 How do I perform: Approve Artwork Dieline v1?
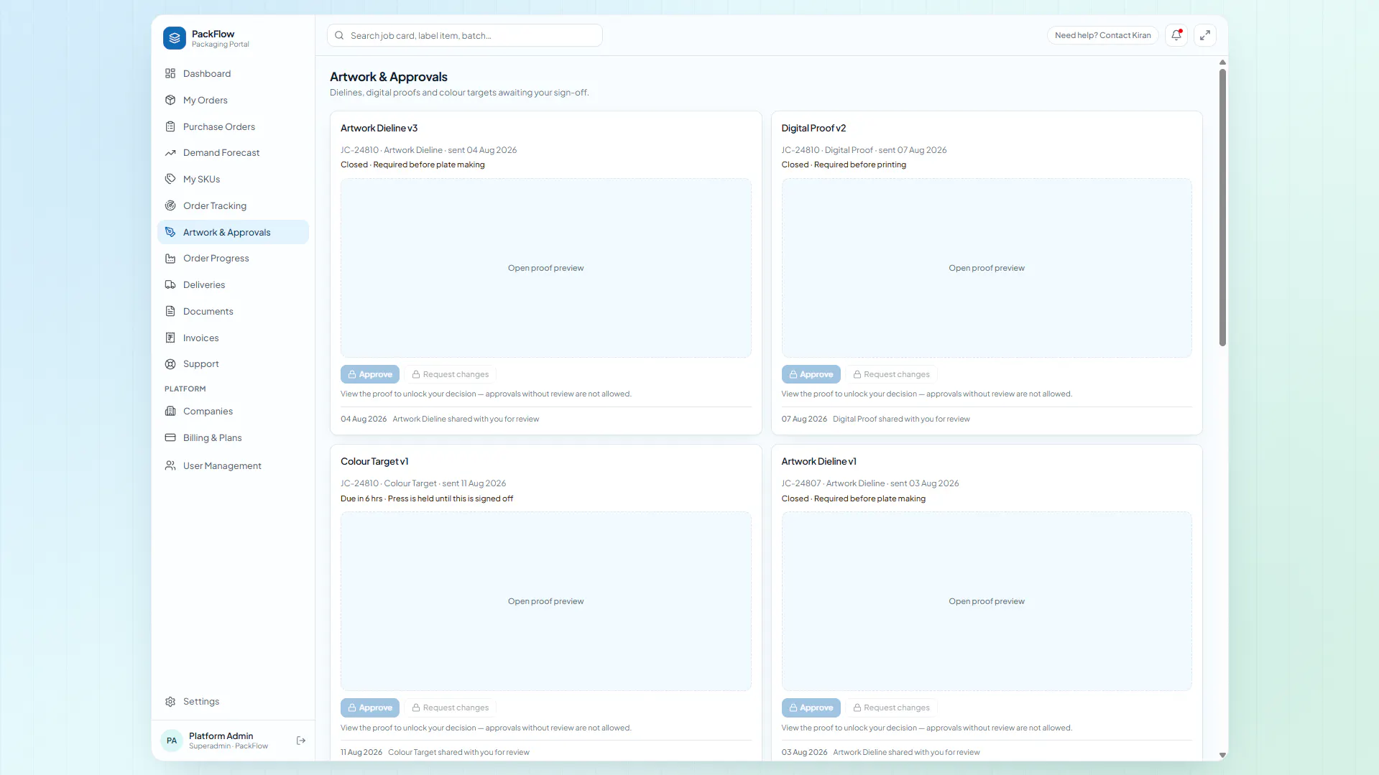(x=811, y=707)
